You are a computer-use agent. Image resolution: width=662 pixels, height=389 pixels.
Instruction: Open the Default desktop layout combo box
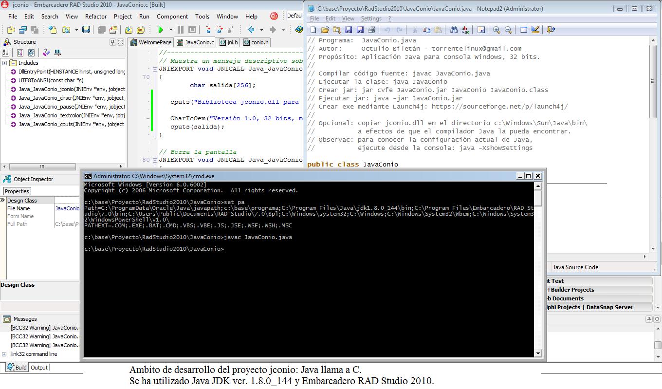(294, 16)
